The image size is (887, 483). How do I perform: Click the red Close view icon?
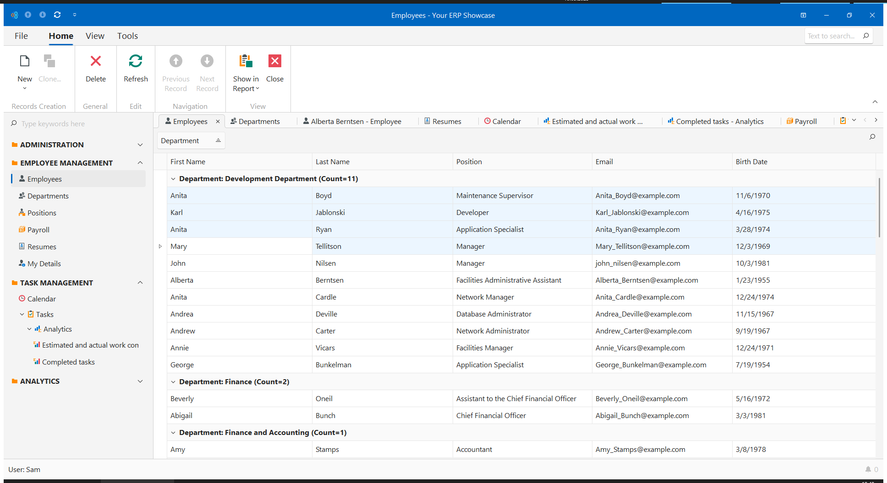[274, 61]
